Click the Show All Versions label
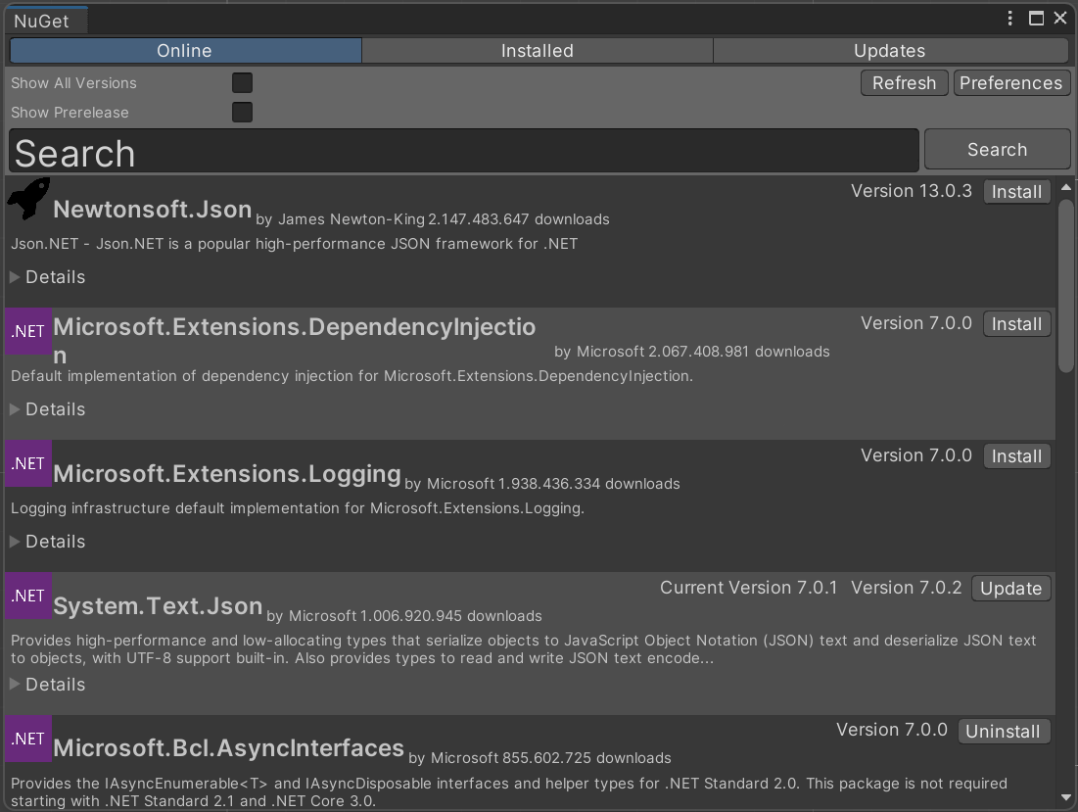 [x=73, y=83]
